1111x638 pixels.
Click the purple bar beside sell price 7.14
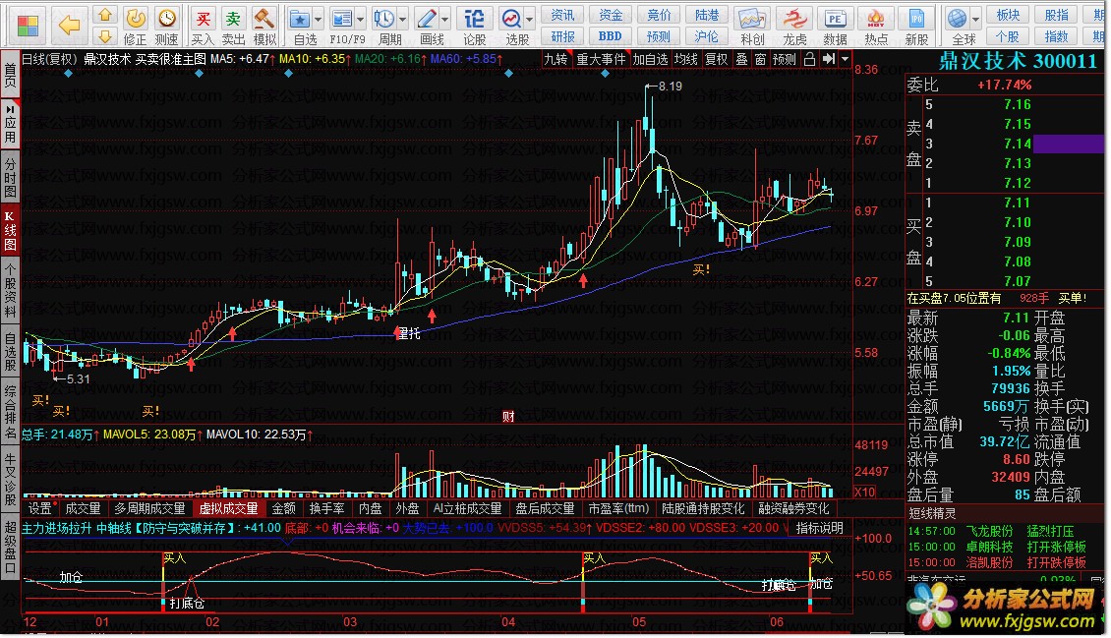(1068, 144)
